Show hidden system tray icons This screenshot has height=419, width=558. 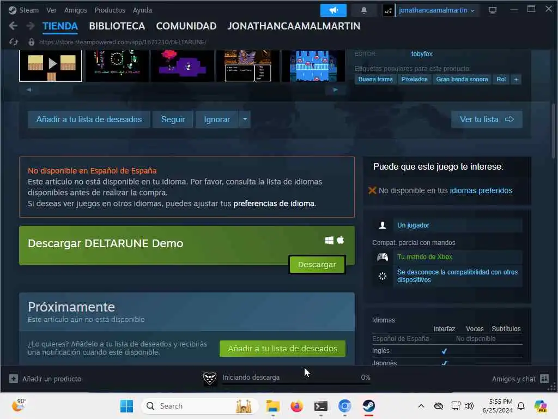point(421,406)
